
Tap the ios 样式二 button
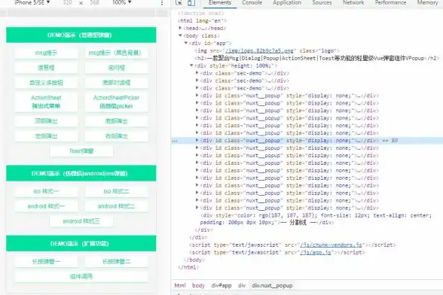[116, 191]
